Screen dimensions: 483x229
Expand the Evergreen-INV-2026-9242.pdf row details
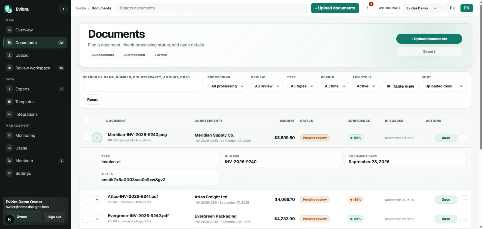click(97, 219)
